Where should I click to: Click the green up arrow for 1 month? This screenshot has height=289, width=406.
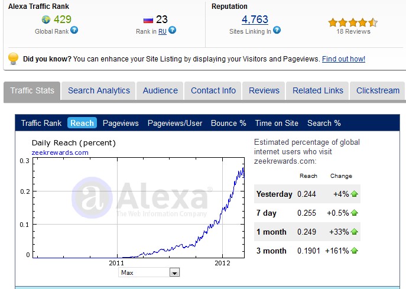pos(354,232)
